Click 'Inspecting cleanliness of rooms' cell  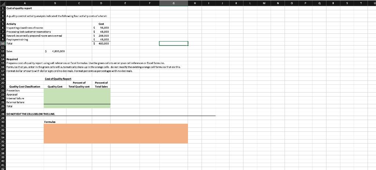click(x=25, y=28)
